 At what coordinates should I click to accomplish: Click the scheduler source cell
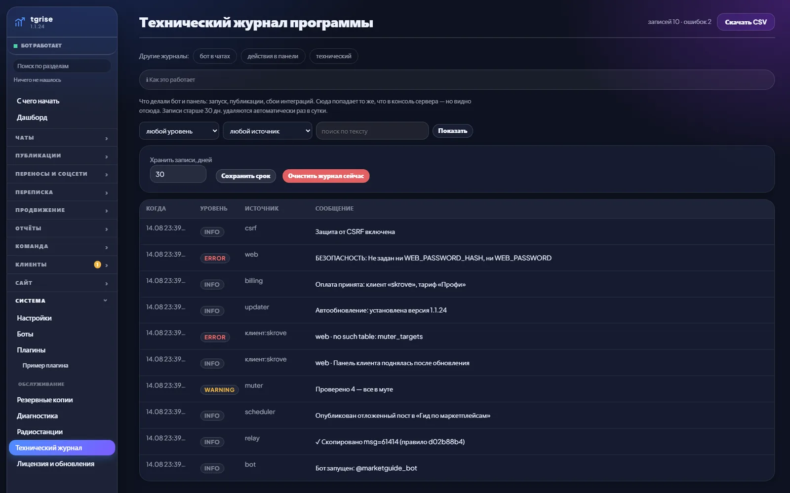click(260, 412)
